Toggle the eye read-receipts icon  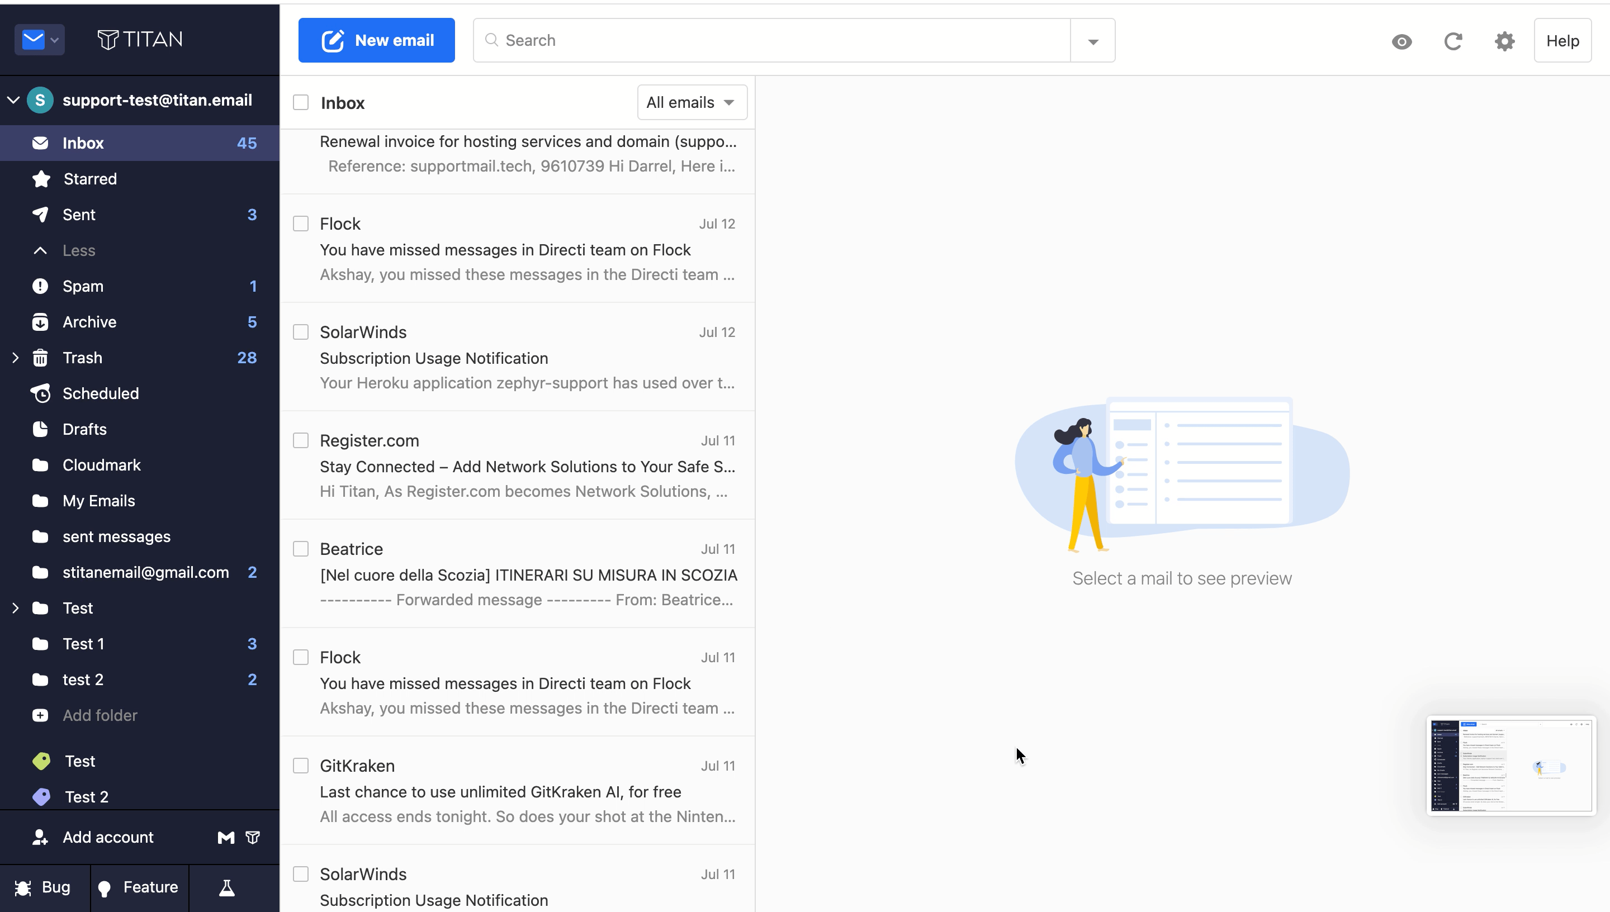[1402, 41]
